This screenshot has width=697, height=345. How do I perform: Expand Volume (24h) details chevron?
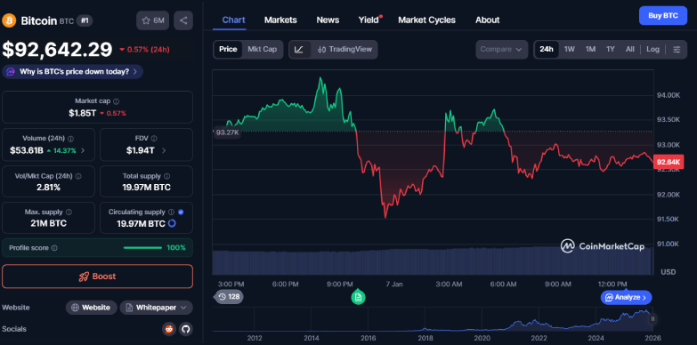pos(83,150)
